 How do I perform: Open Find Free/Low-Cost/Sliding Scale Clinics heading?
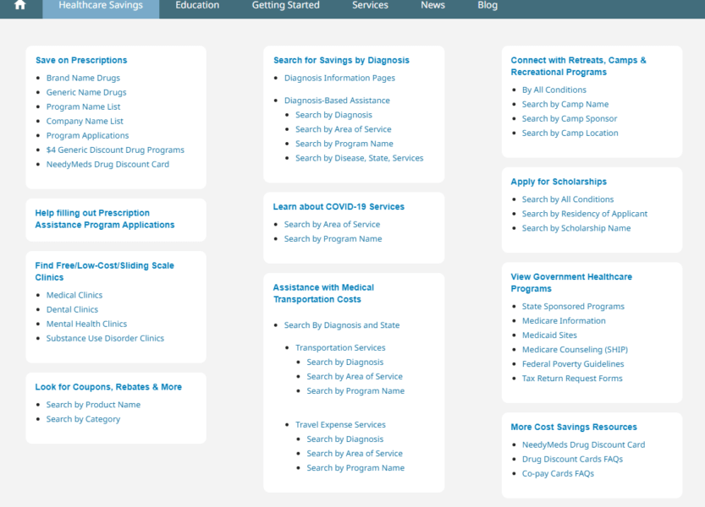104,271
